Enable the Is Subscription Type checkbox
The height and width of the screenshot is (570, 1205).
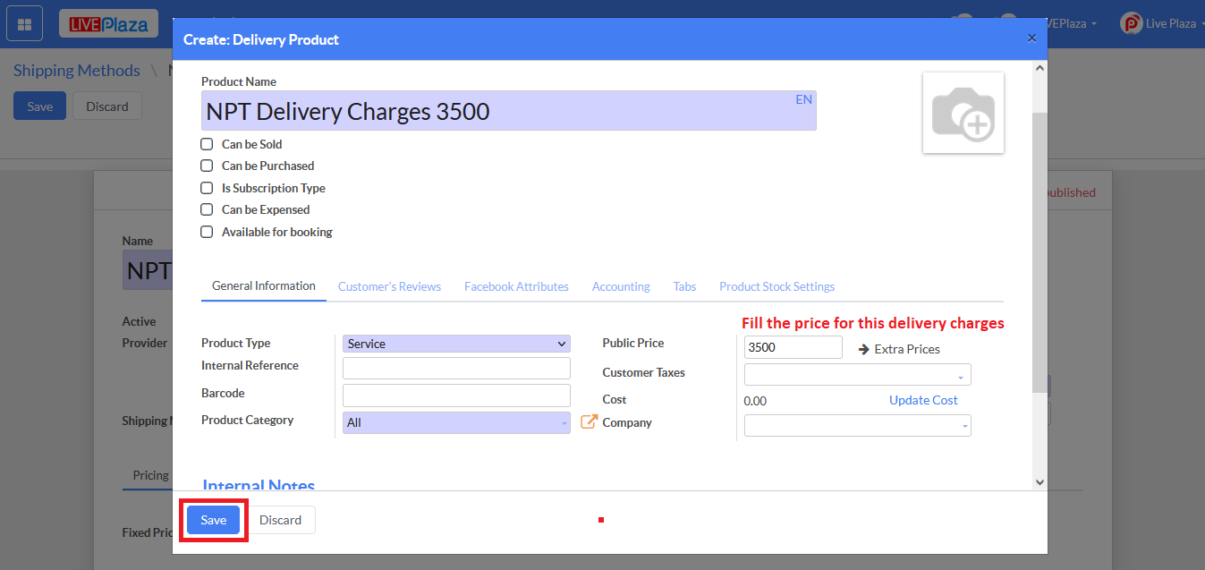[207, 188]
